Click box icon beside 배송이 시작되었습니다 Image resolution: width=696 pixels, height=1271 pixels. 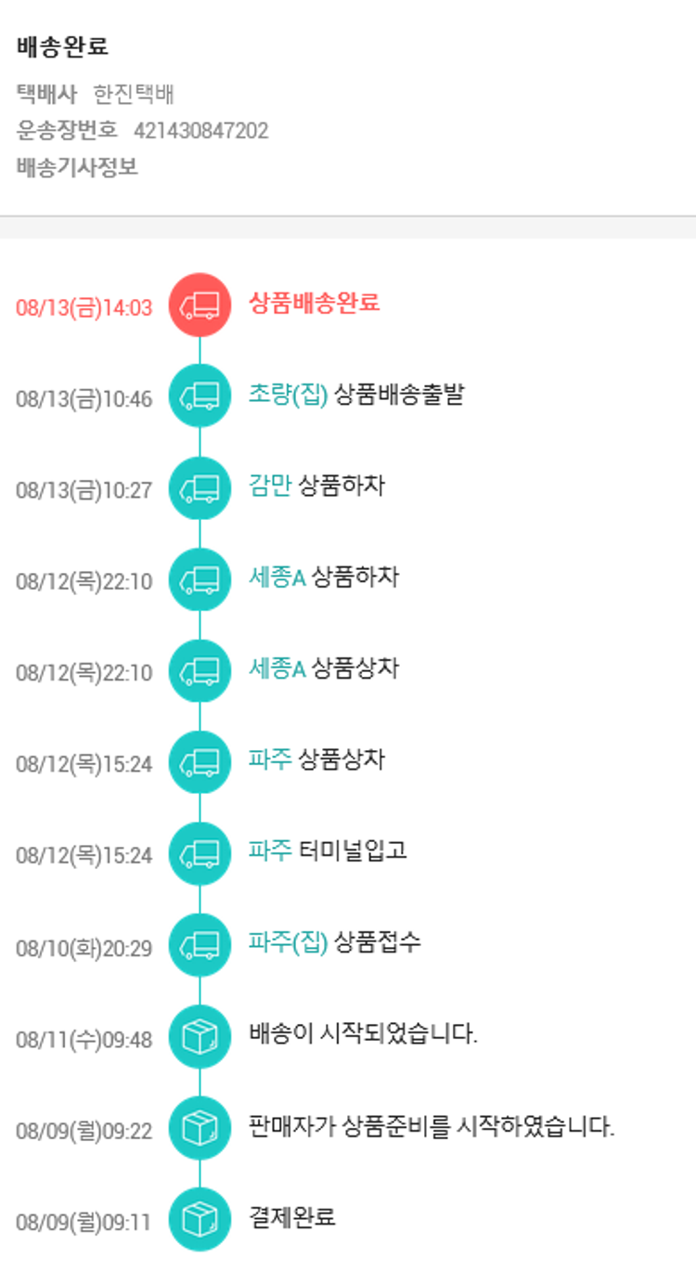pos(200,1036)
